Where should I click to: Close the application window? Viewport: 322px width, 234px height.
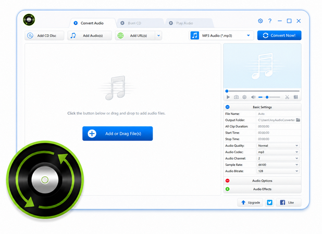click(299, 21)
